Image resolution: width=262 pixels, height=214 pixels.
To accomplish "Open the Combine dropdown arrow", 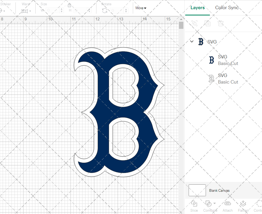I will pos(215,203).
